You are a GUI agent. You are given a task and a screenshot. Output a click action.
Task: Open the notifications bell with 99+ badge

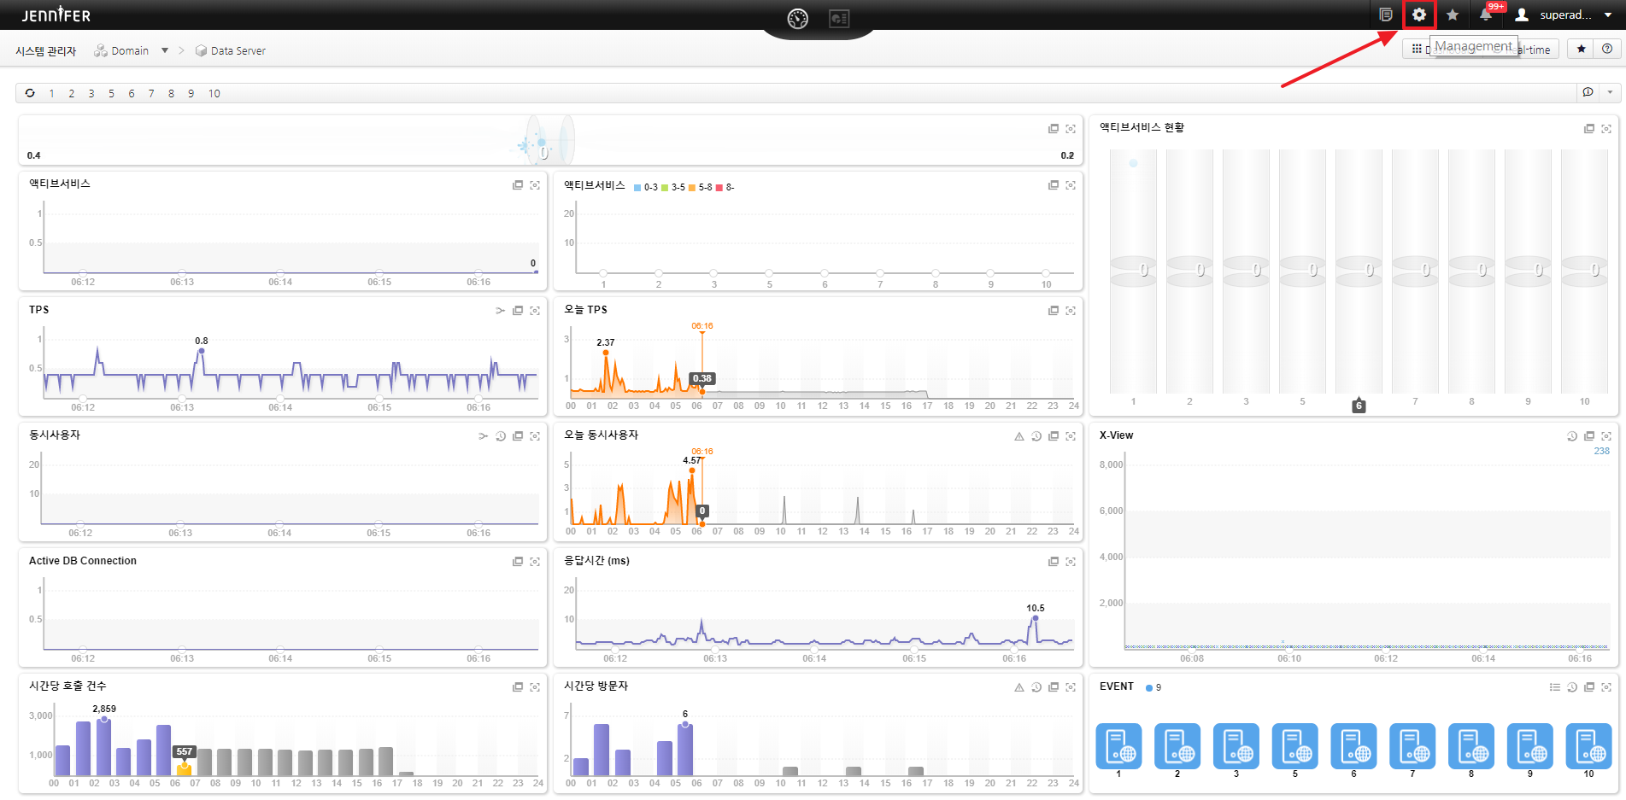tap(1486, 15)
